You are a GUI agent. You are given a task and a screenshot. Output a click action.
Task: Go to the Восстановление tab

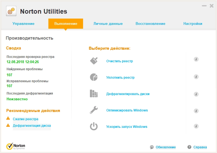pyautogui.click(x=150, y=24)
